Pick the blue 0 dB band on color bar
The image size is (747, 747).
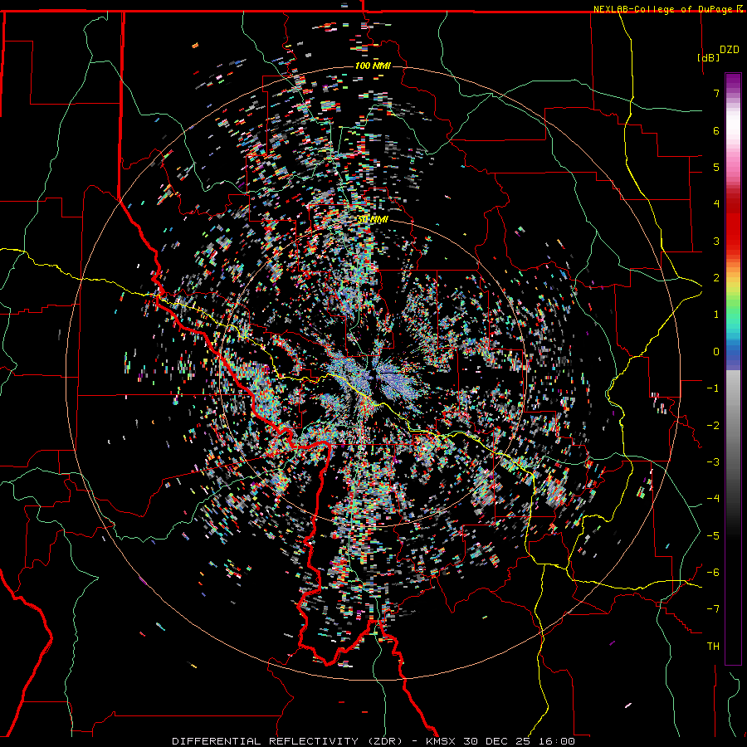coord(733,352)
